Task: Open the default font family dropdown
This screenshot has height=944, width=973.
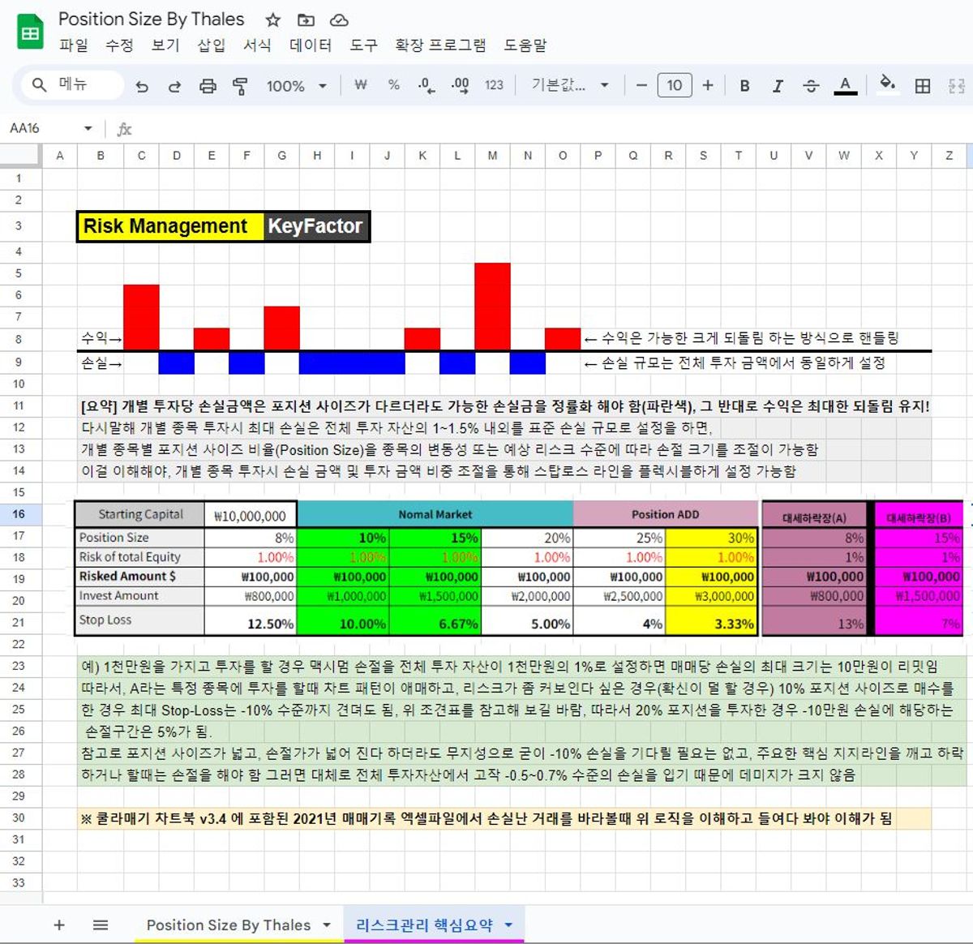Action: click(x=570, y=86)
